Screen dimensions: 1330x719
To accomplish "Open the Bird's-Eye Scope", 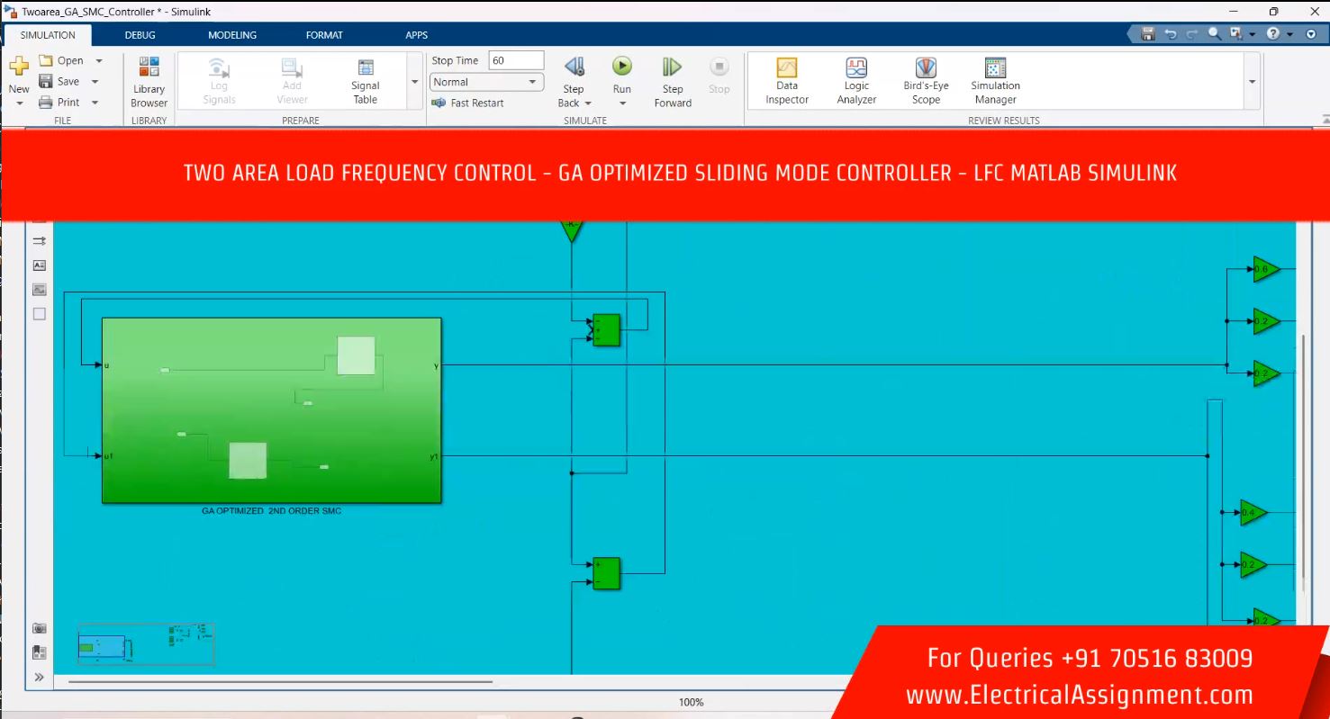I will pos(926,81).
